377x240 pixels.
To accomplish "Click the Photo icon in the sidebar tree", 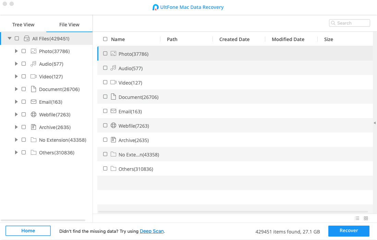I will [34, 51].
